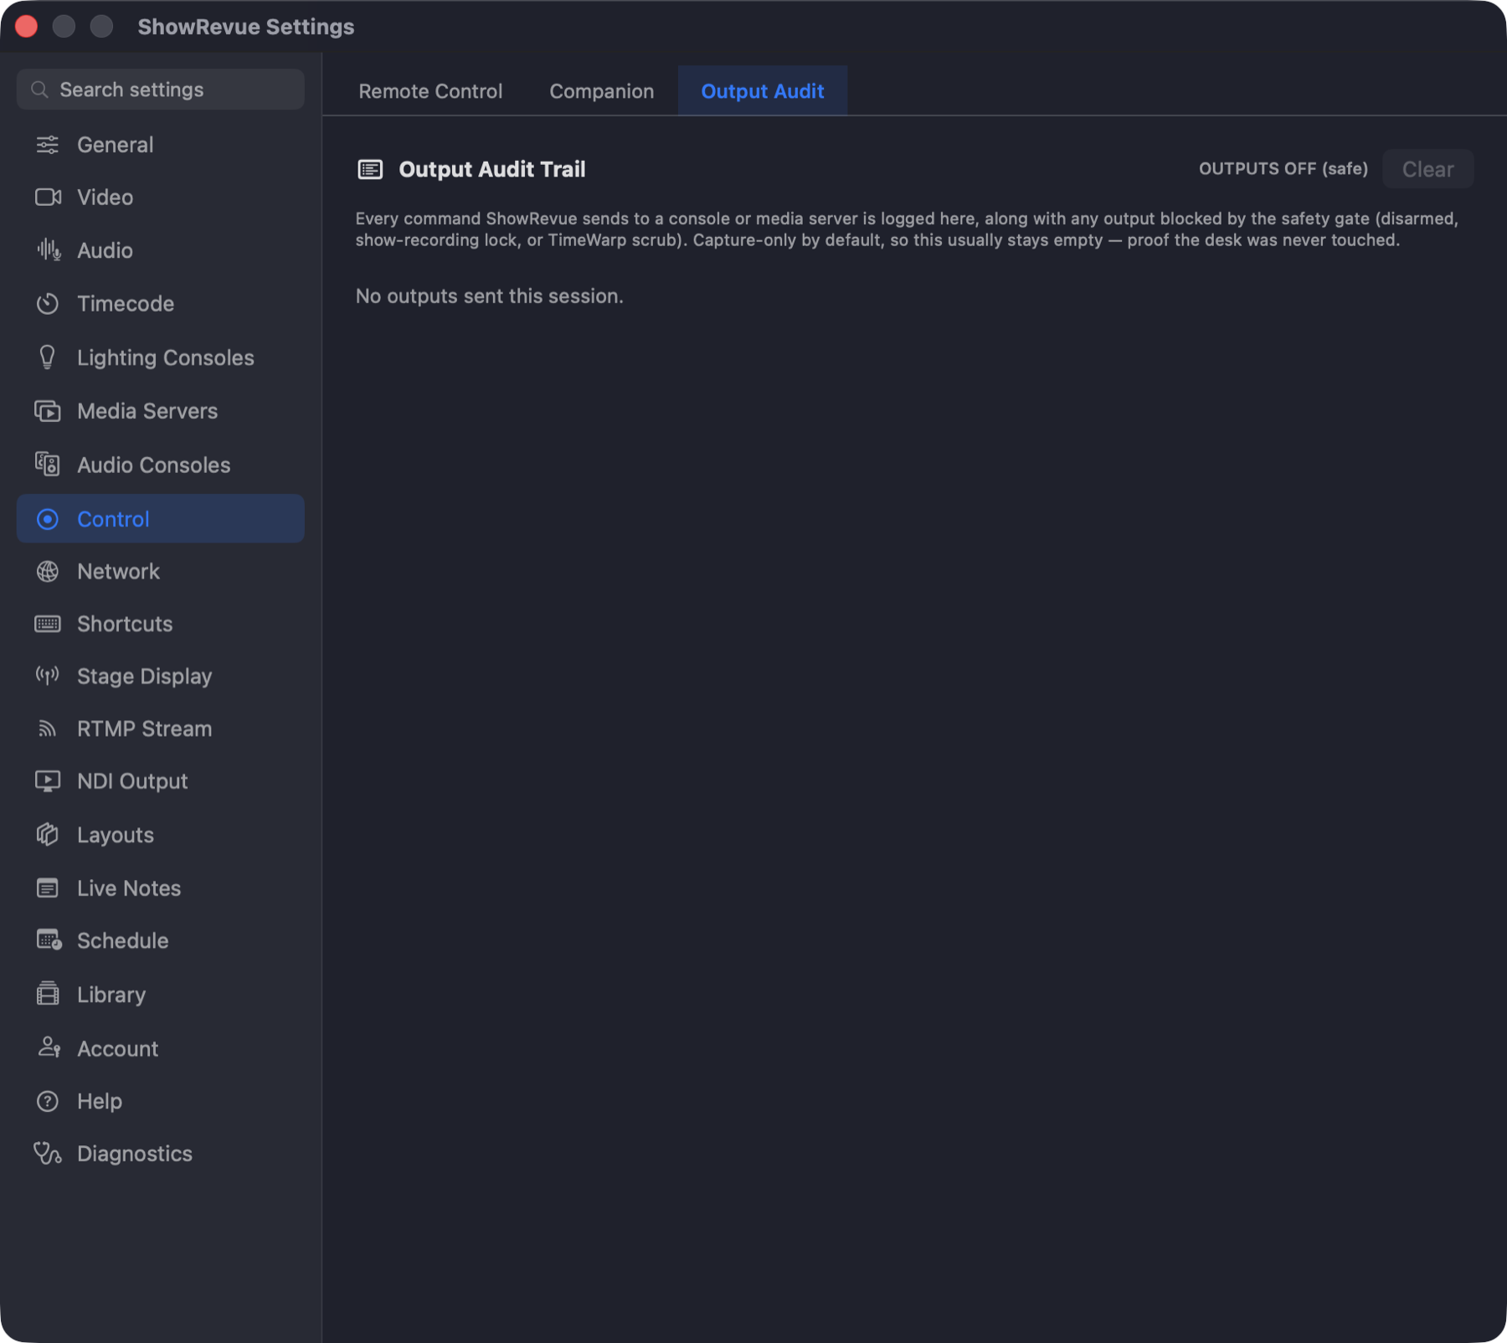Click the OUTPUTS OFF (safe) status

pos(1283,169)
